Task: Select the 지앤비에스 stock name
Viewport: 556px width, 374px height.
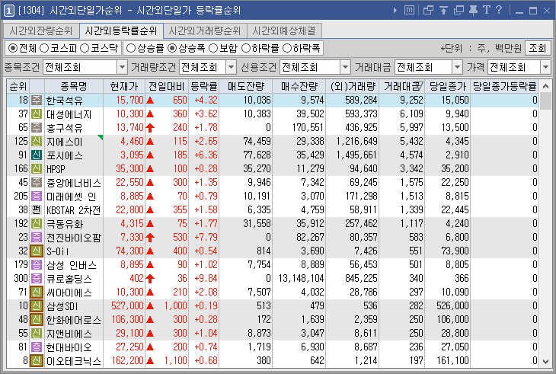Action: pos(69,334)
